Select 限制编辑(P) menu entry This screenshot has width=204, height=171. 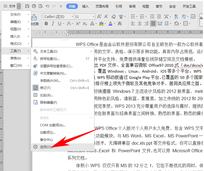[63, 102]
